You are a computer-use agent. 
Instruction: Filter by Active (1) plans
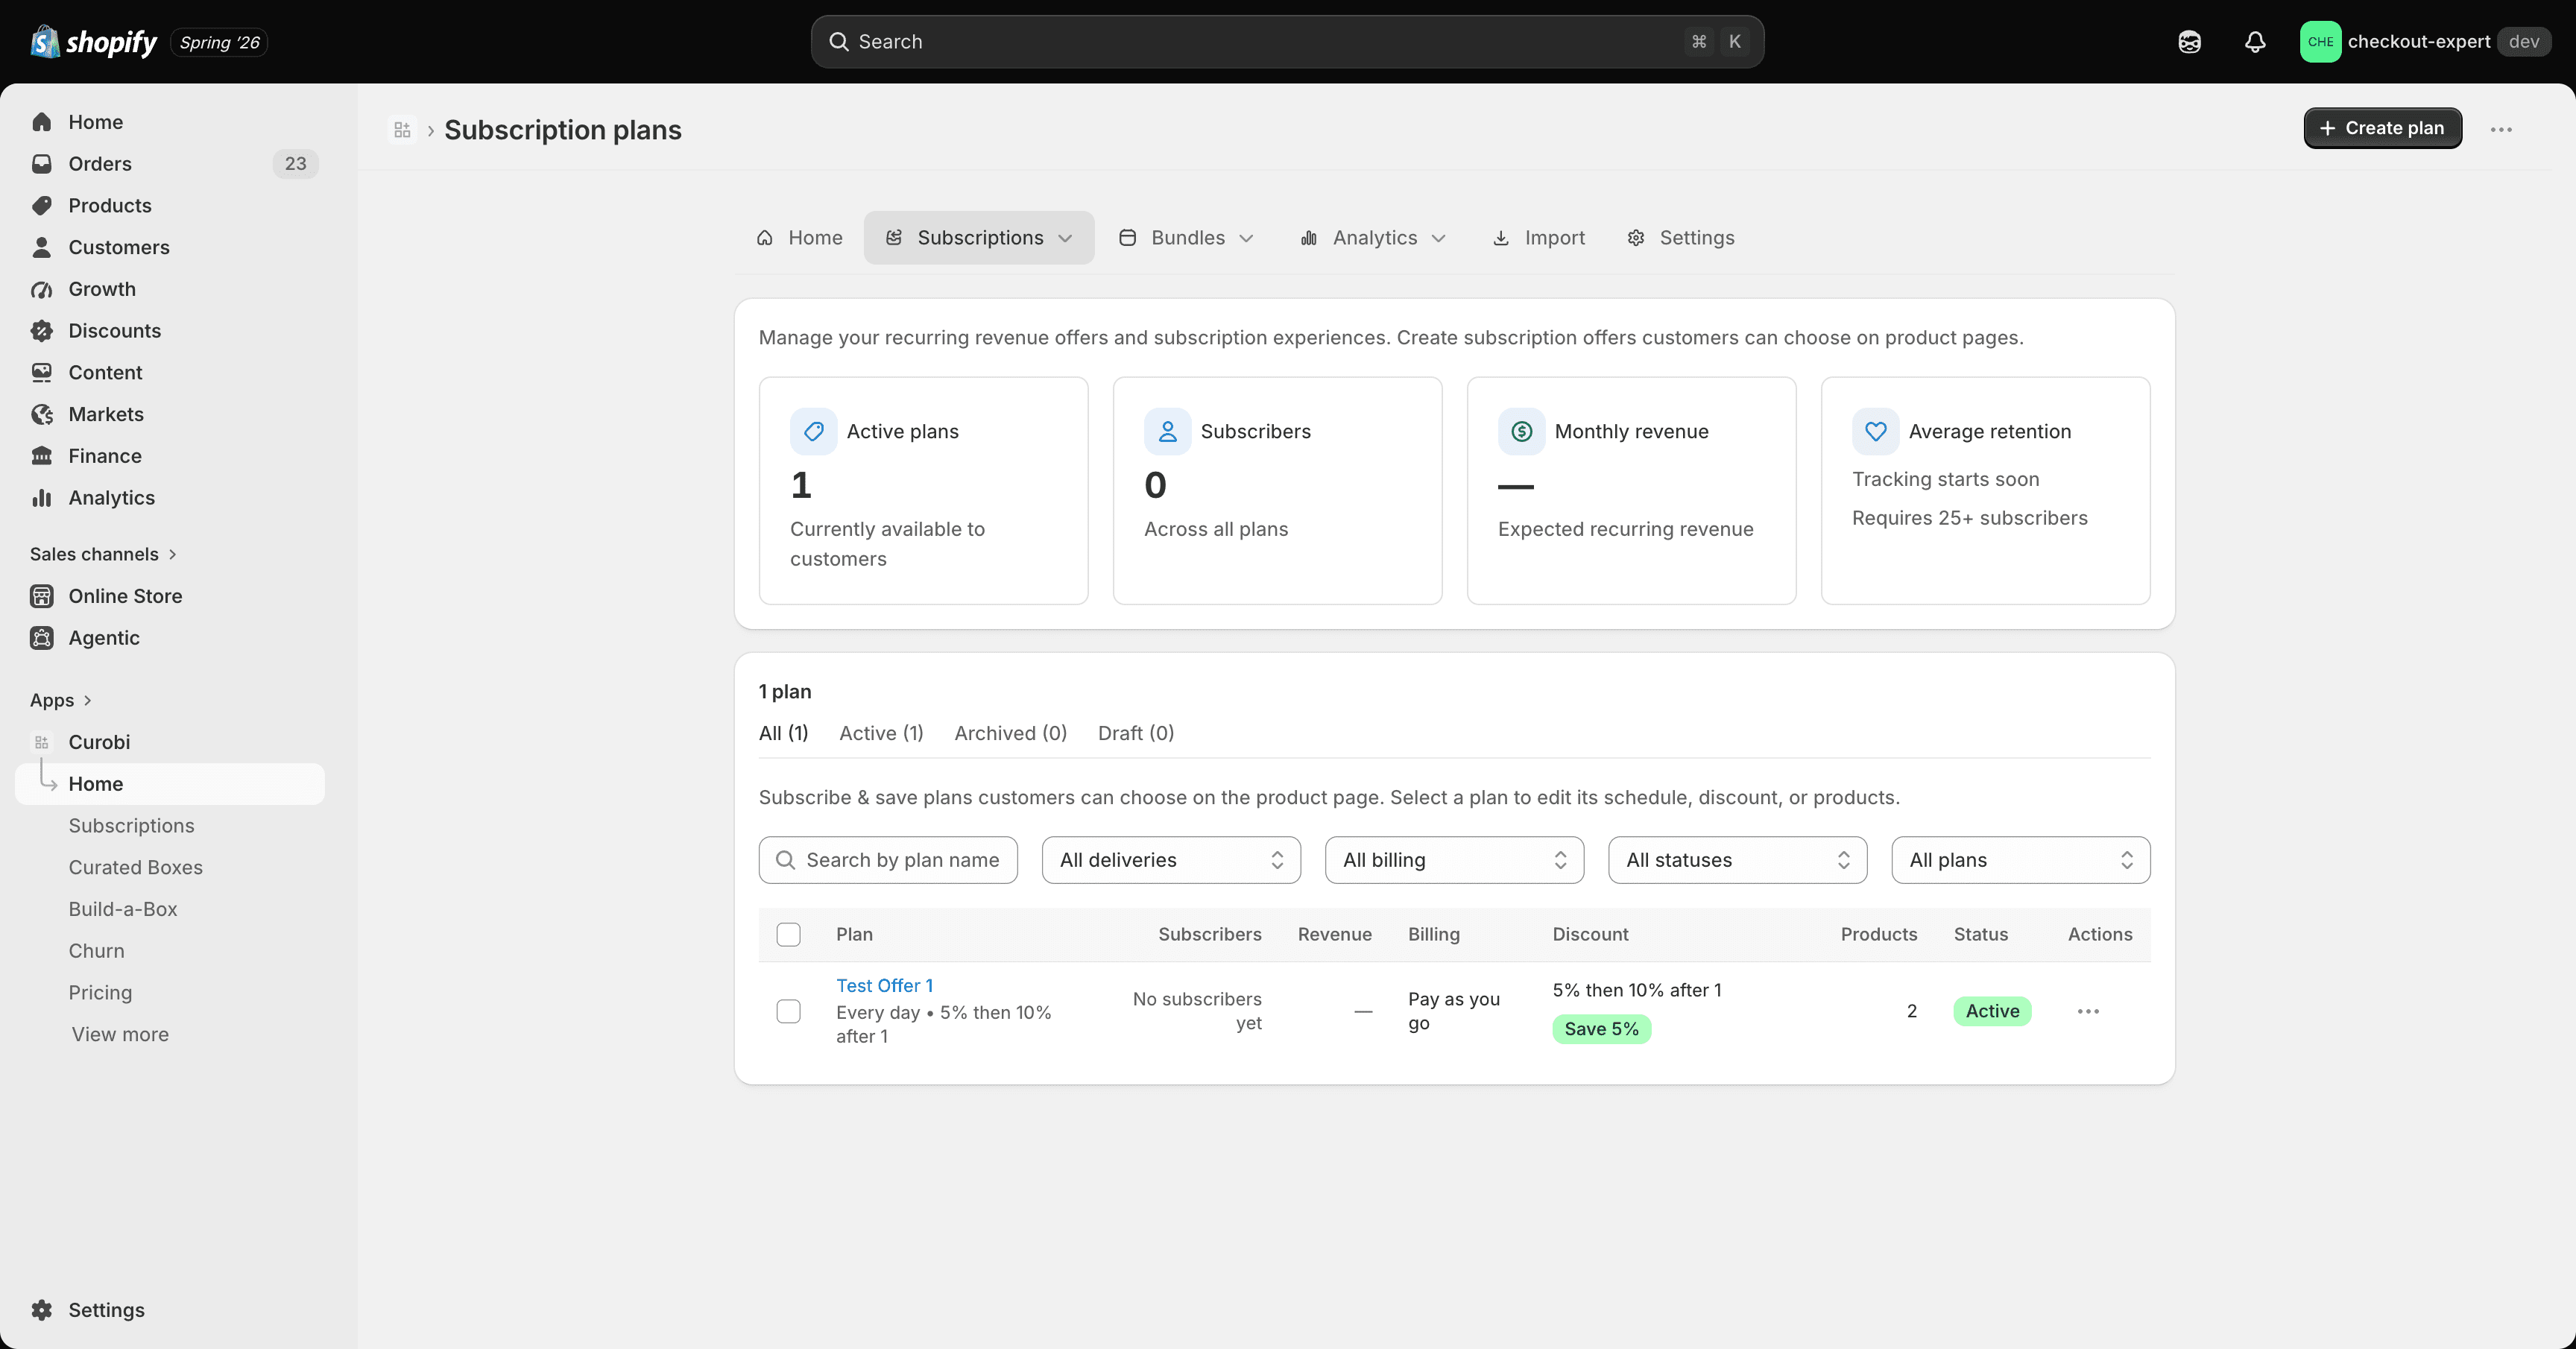point(881,733)
